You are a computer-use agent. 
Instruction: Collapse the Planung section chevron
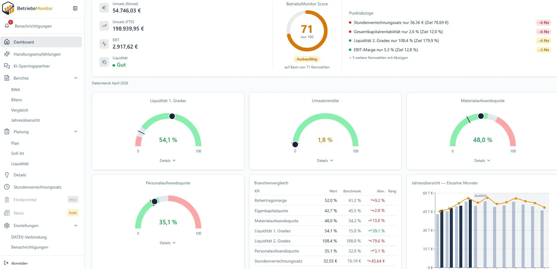pos(76,132)
